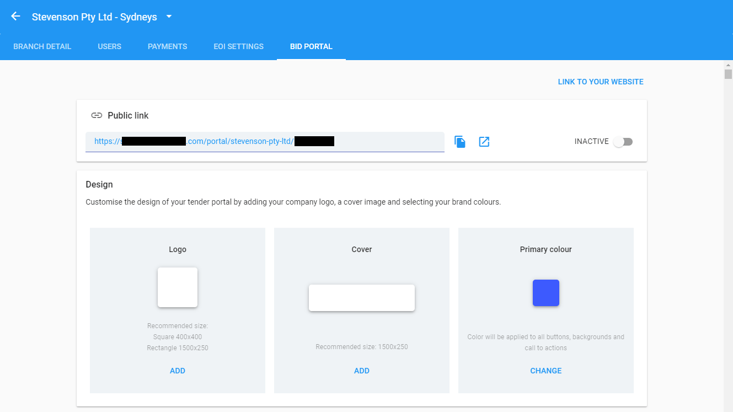Image resolution: width=733 pixels, height=412 pixels.
Task: Open the Stevenson Pty Ltd branch dropdown
Action: click(168, 17)
